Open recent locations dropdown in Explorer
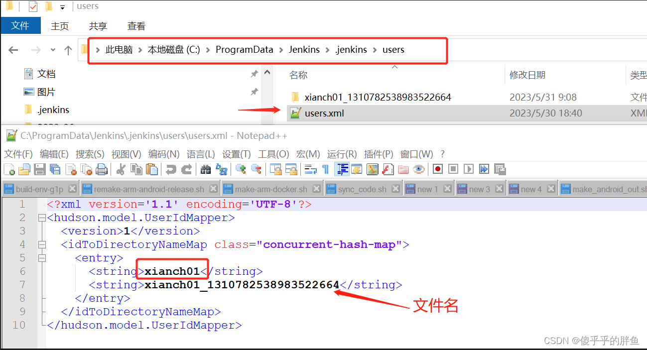 tap(53, 50)
